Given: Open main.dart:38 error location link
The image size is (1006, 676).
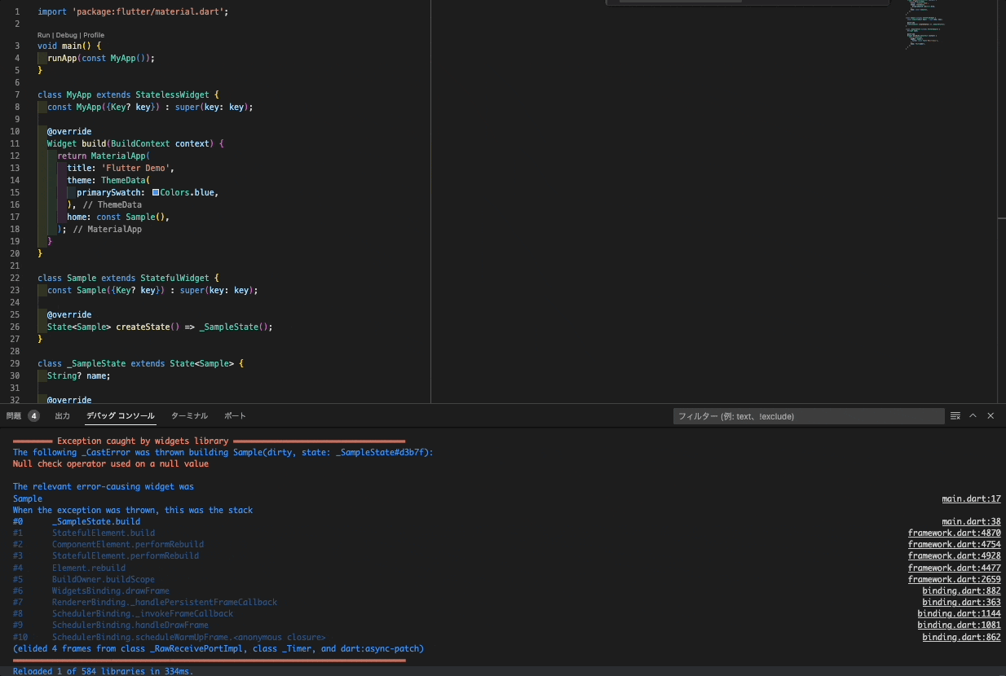Looking at the screenshot, I should tap(971, 521).
